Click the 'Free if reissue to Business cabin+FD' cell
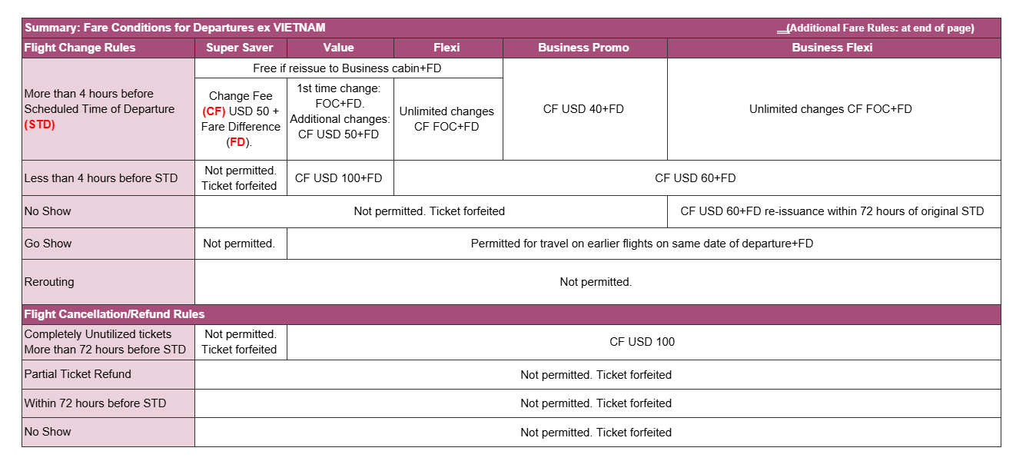 tap(348, 68)
